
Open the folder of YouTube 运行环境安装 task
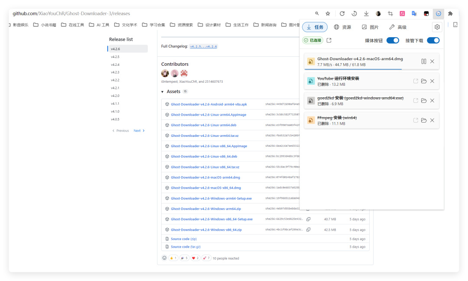[424, 81]
